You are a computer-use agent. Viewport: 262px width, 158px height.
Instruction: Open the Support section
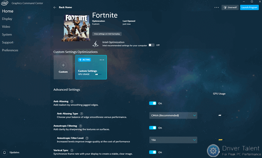click(7, 42)
